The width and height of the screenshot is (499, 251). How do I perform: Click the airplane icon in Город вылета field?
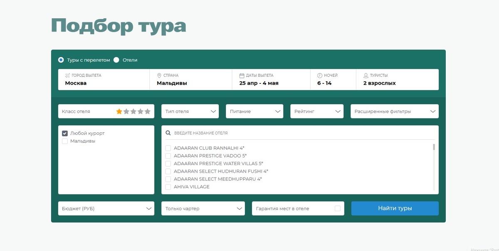click(x=66, y=76)
